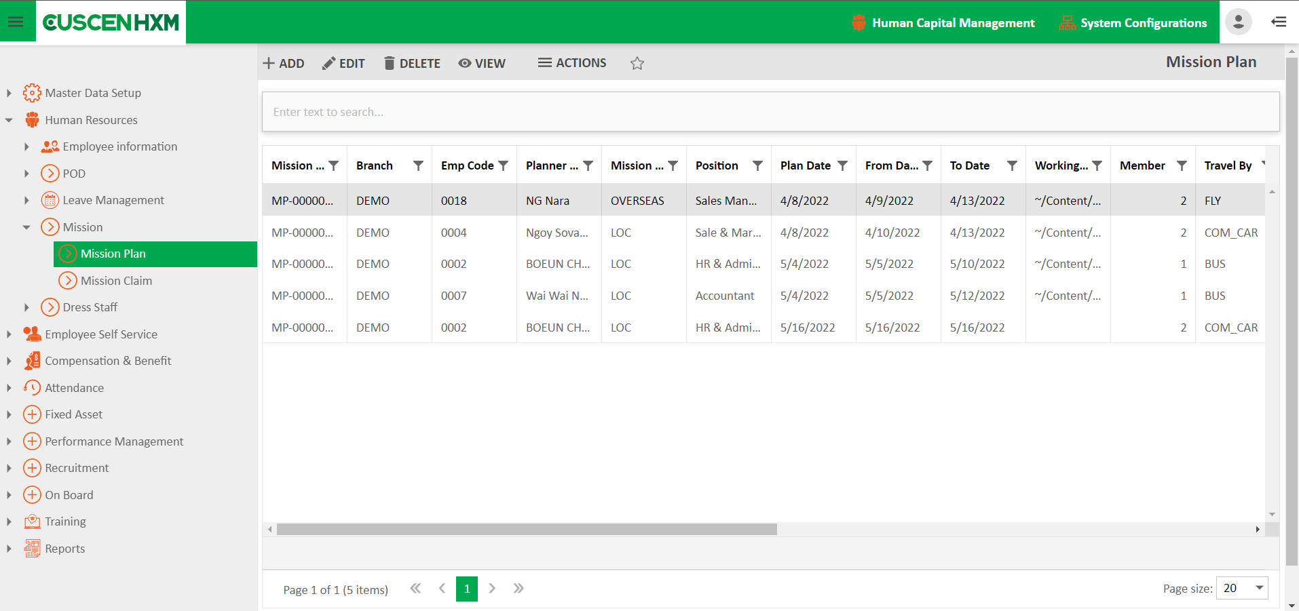Click the Branch column filter icon

pos(418,165)
